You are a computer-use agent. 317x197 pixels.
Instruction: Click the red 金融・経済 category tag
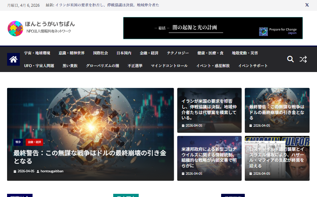point(34,142)
